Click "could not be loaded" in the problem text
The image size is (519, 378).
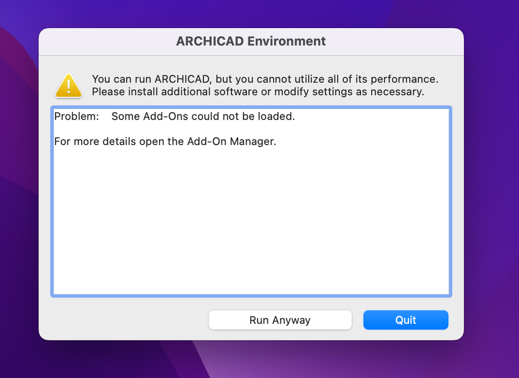pyautogui.click(x=243, y=116)
